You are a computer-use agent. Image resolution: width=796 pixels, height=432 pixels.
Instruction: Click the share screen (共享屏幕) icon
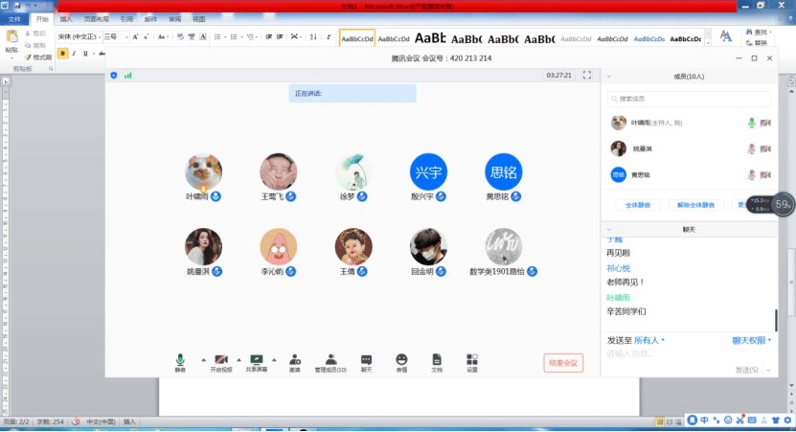(257, 359)
